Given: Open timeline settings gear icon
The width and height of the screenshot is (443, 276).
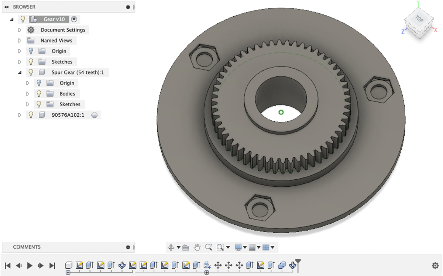Looking at the screenshot, I should (435, 266).
